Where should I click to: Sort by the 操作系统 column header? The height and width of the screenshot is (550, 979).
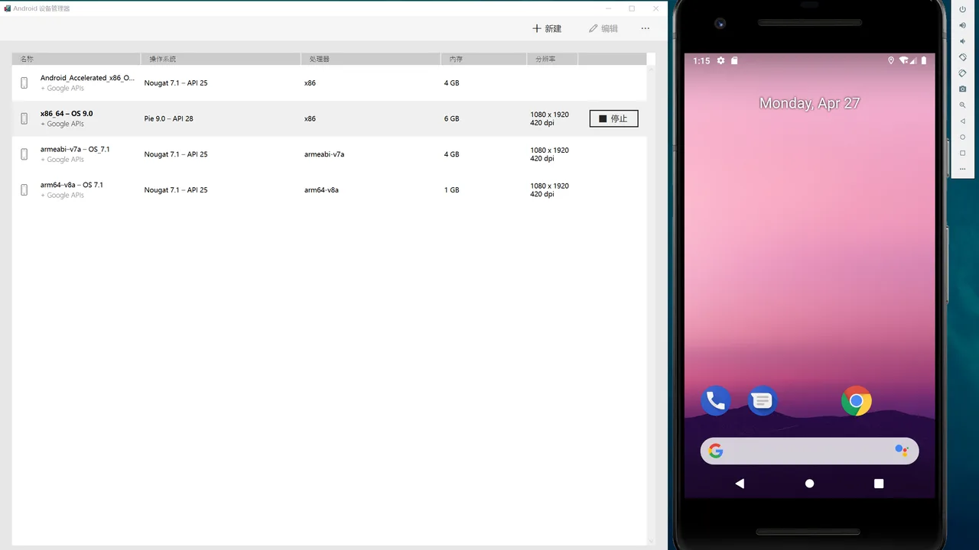(221, 59)
